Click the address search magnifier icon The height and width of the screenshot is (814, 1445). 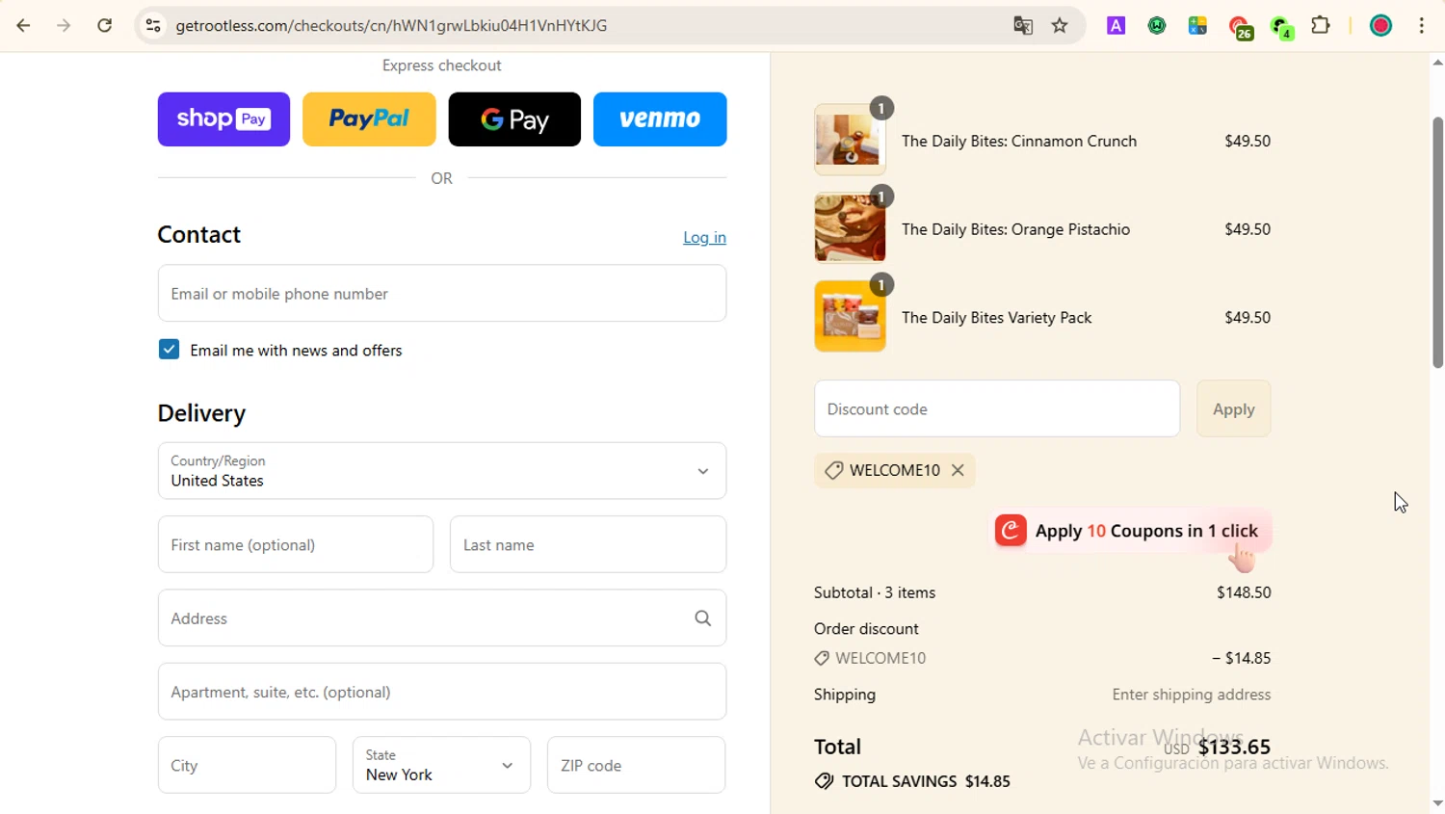click(702, 618)
